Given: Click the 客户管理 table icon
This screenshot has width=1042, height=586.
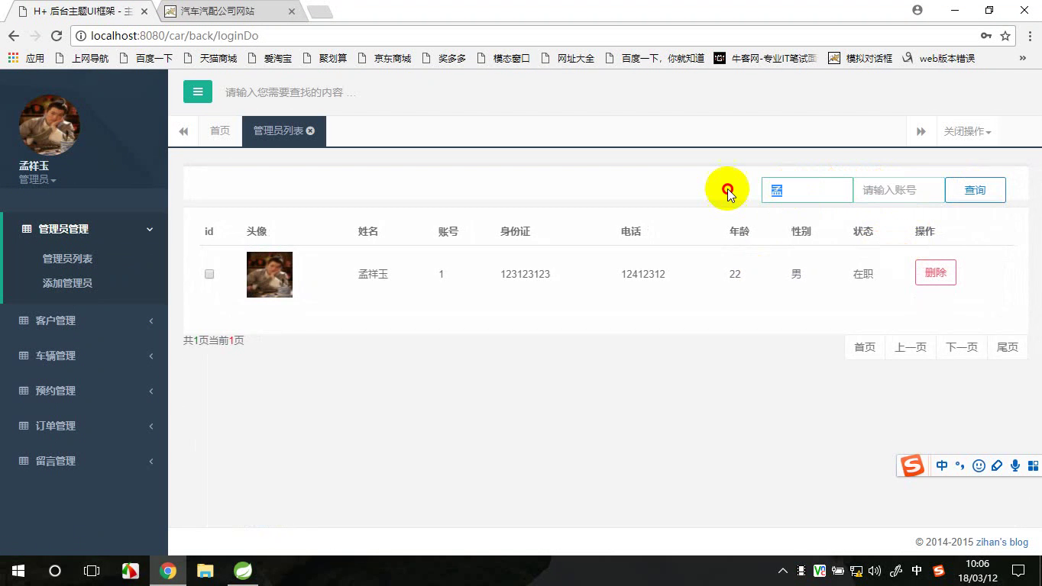Looking at the screenshot, I should tap(24, 320).
